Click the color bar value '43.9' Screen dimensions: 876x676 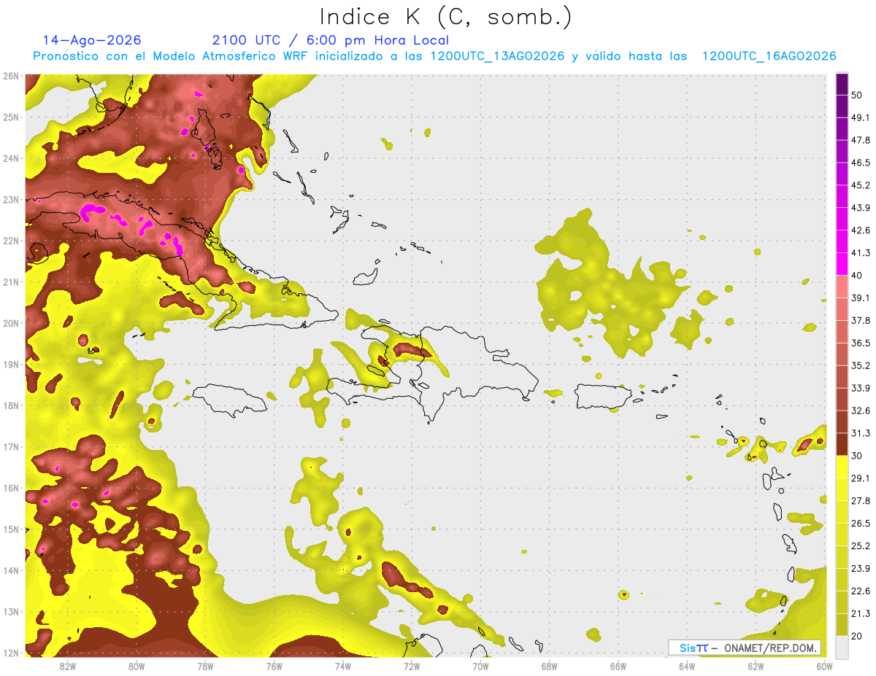861,208
